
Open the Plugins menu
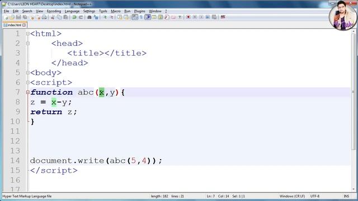coord(139,11)
